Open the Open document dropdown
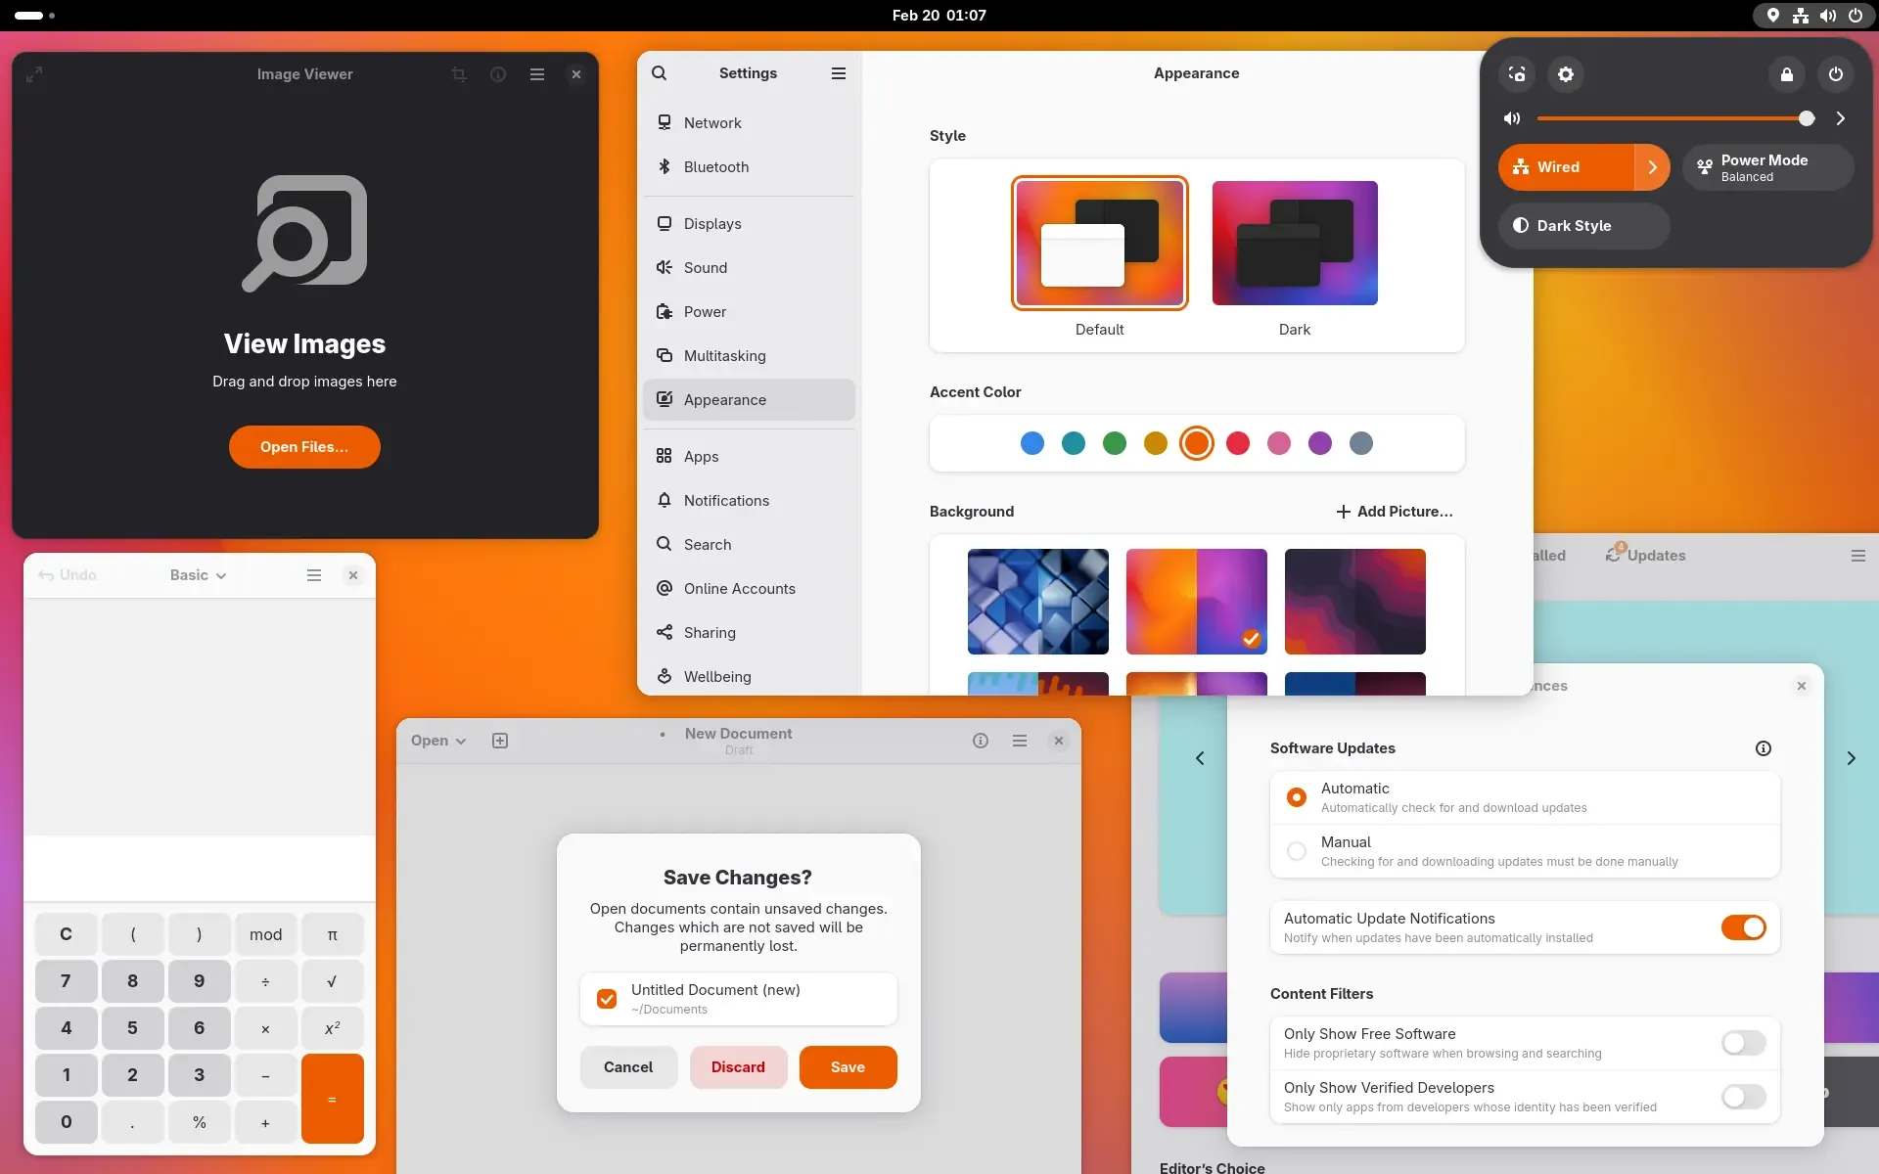Screen dimensions: 1879x1174 437,741
